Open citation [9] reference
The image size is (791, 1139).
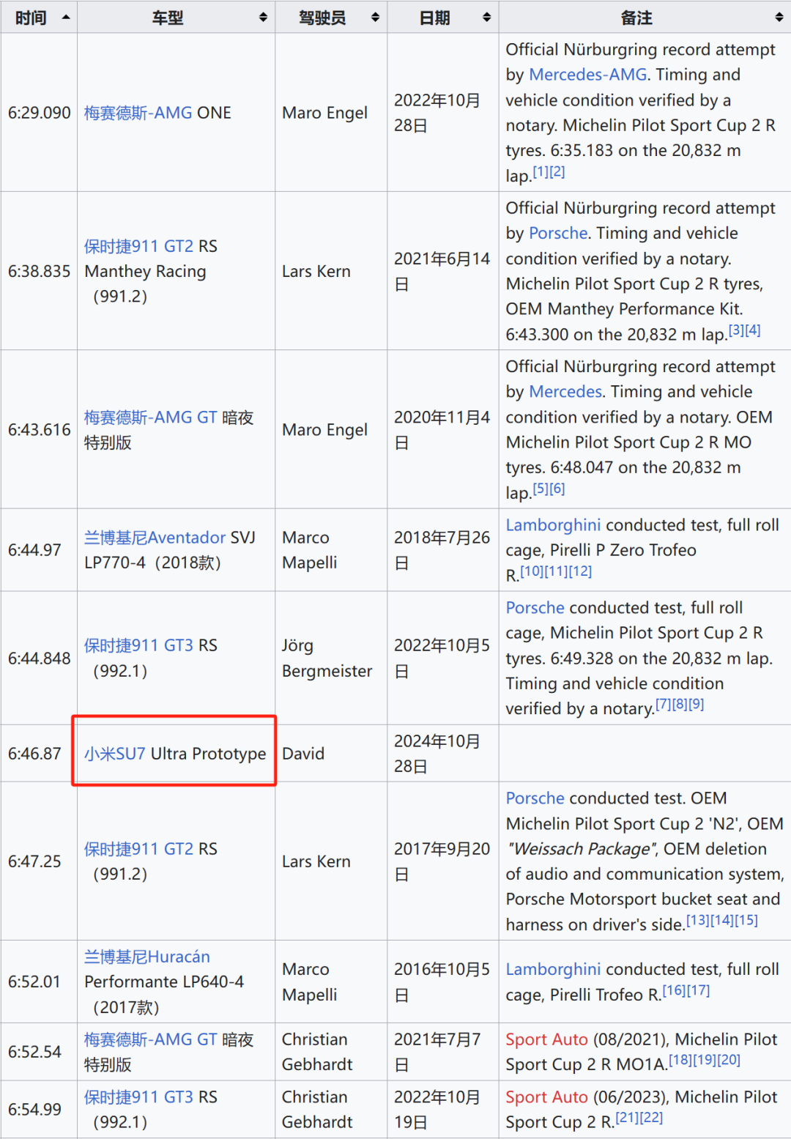click(x=696, y=705)
